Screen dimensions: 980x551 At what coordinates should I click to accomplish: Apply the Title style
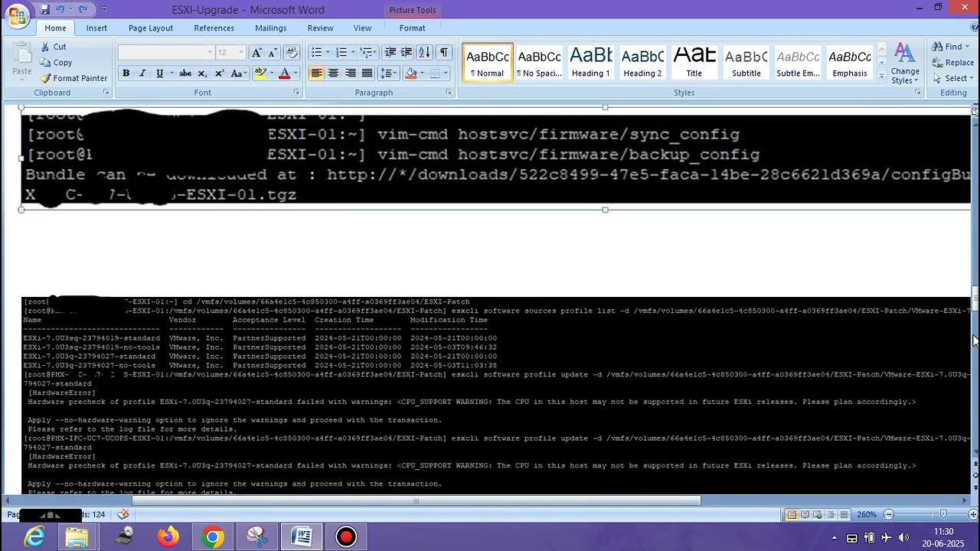[694, 62]
